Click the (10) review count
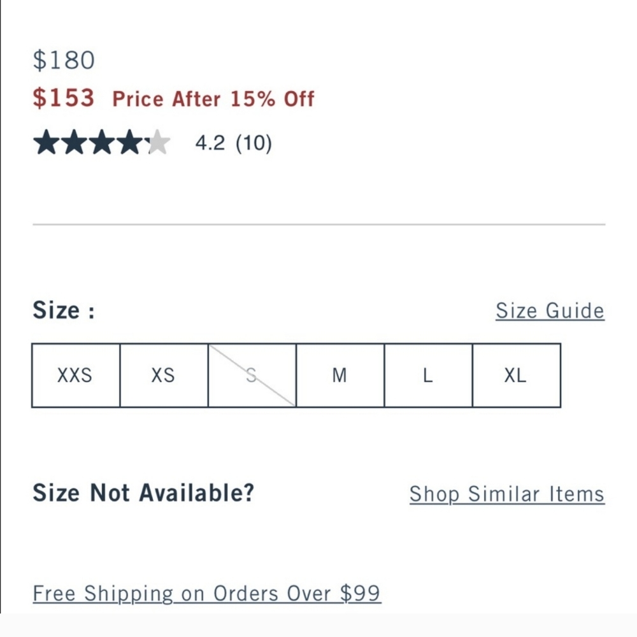This screenshot has height=637, width=637. pos(254,143)
